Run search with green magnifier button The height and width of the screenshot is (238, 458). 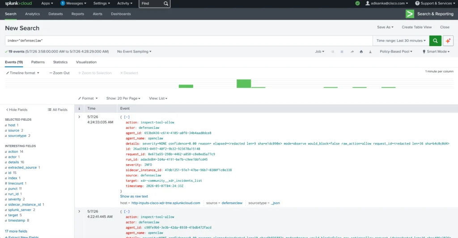coord(435,41)
